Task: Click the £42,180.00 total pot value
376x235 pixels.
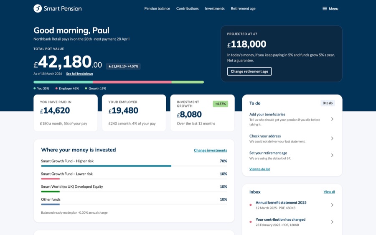Action: 68,62
